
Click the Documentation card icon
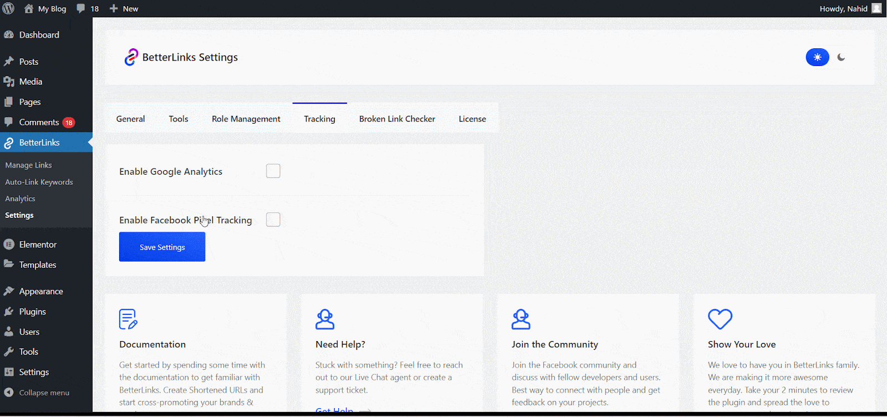tap(128, 319)
